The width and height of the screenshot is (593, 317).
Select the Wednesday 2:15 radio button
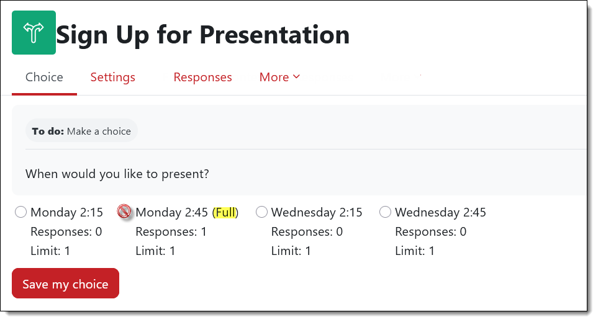click(x=261, y=212)
